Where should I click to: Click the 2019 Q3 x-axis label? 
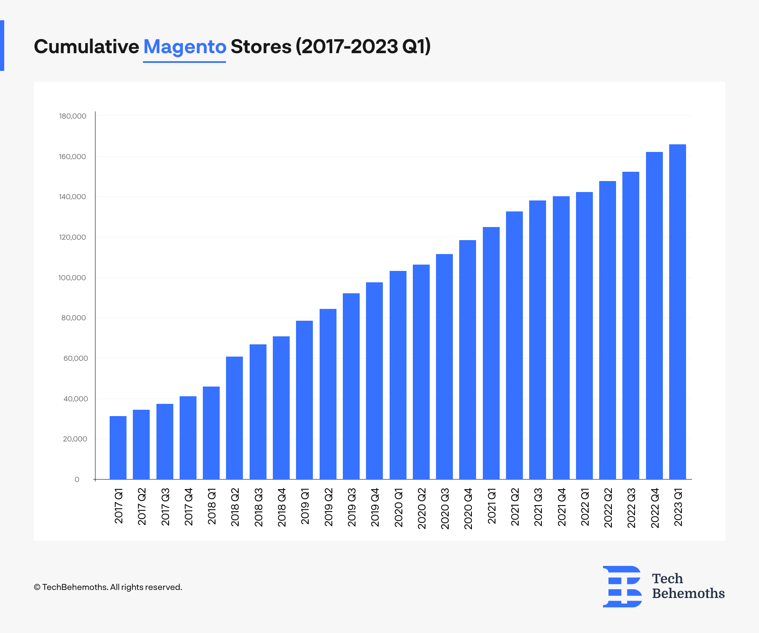pos(352,507)
